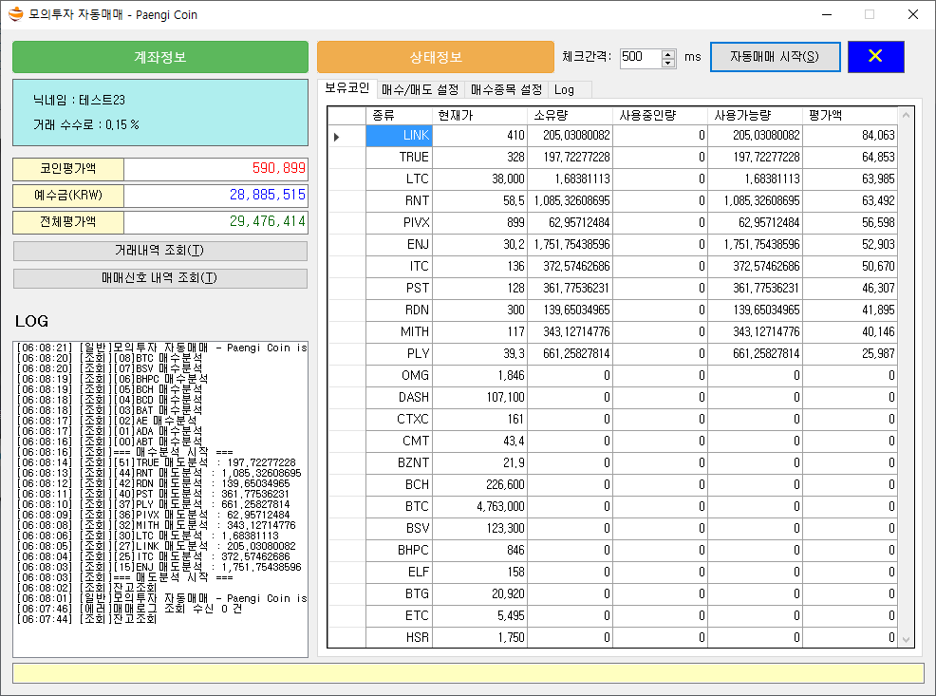Click log line 매매로그 조회 수신 0 건
The height and width of the screenshot is (696, 936).
pyautogui.click(x=129, y=609)
